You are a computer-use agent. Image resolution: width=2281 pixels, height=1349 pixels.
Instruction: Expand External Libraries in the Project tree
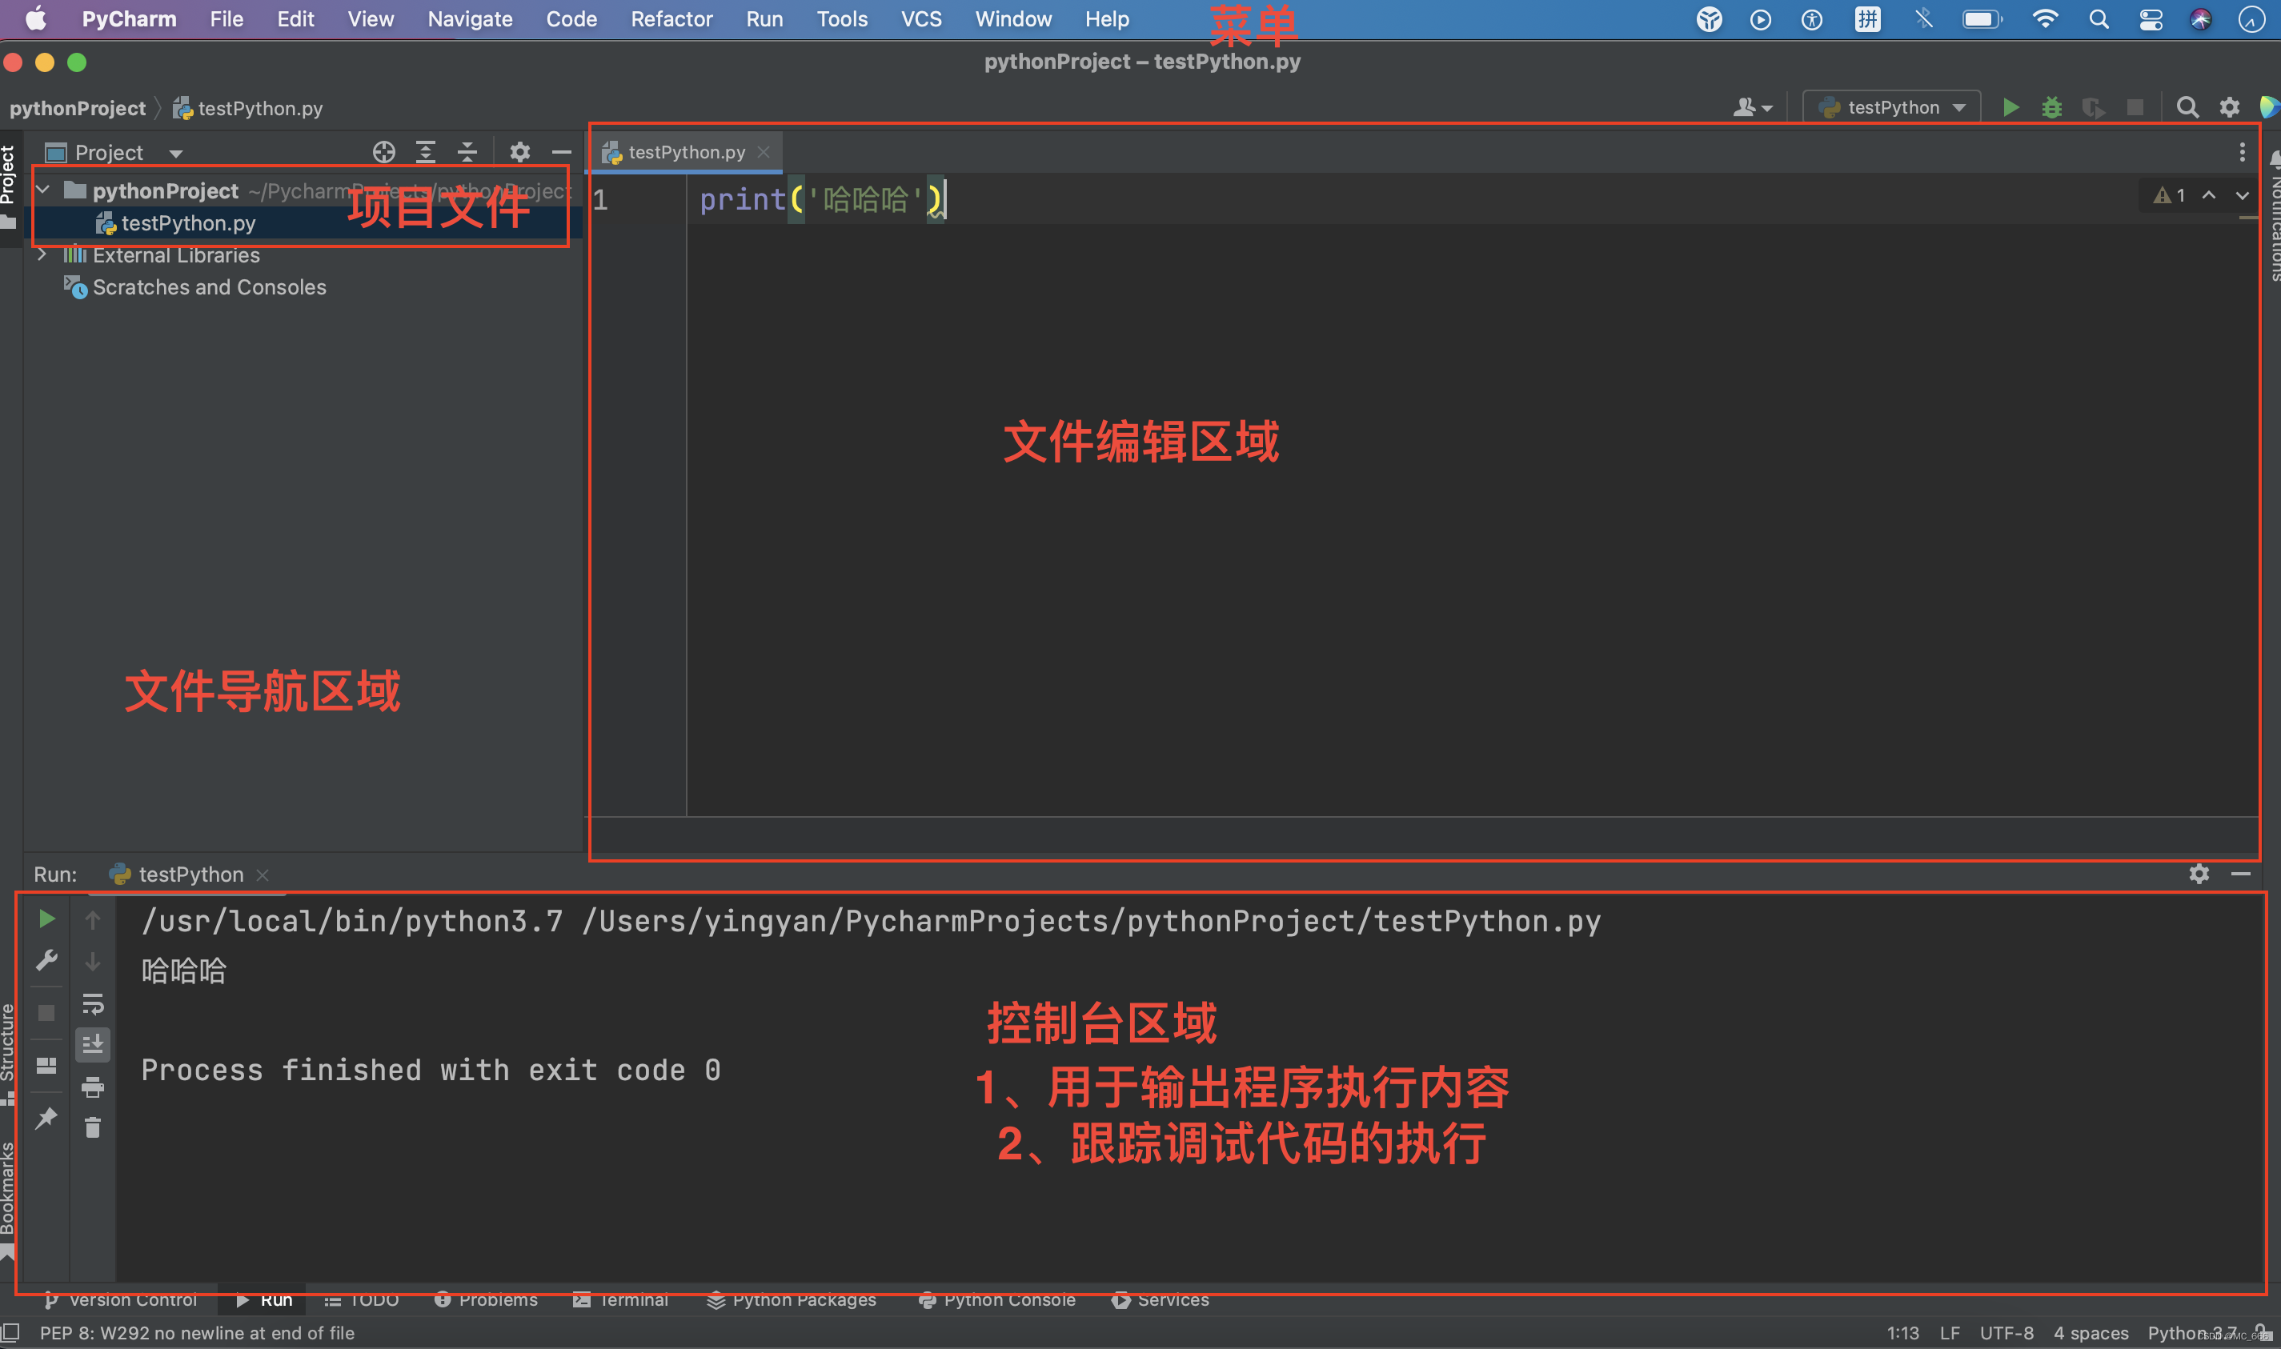coord(42,255)
